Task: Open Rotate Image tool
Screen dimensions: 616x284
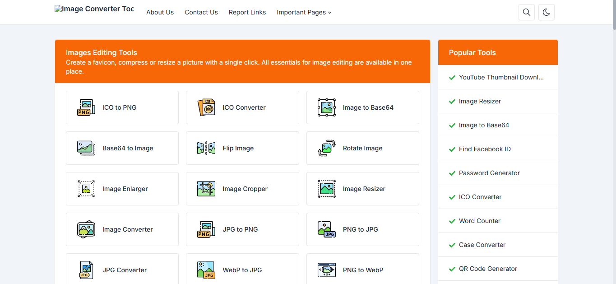Action: tap(362, 148)
